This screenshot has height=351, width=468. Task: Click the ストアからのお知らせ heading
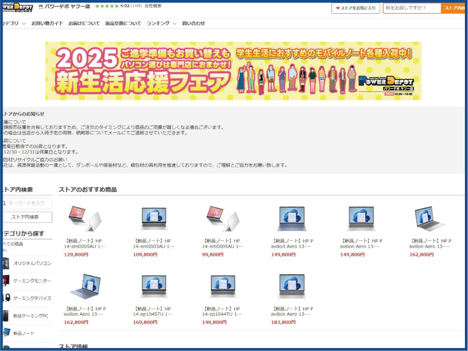23,114
